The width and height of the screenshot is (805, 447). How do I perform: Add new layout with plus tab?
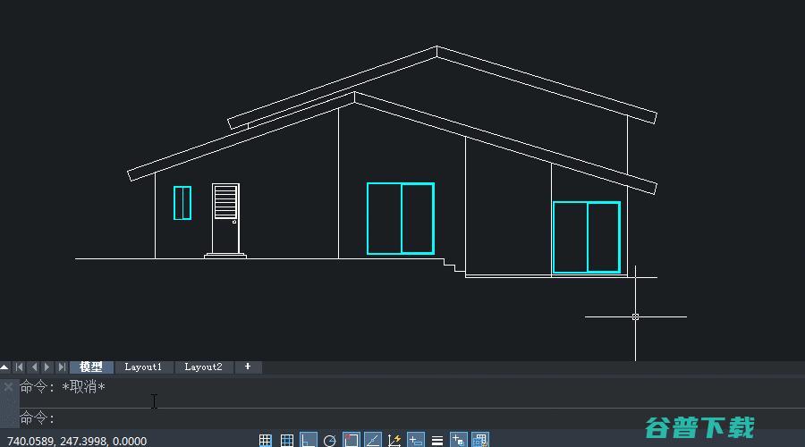pyautogui.click(x=248, y=367)
